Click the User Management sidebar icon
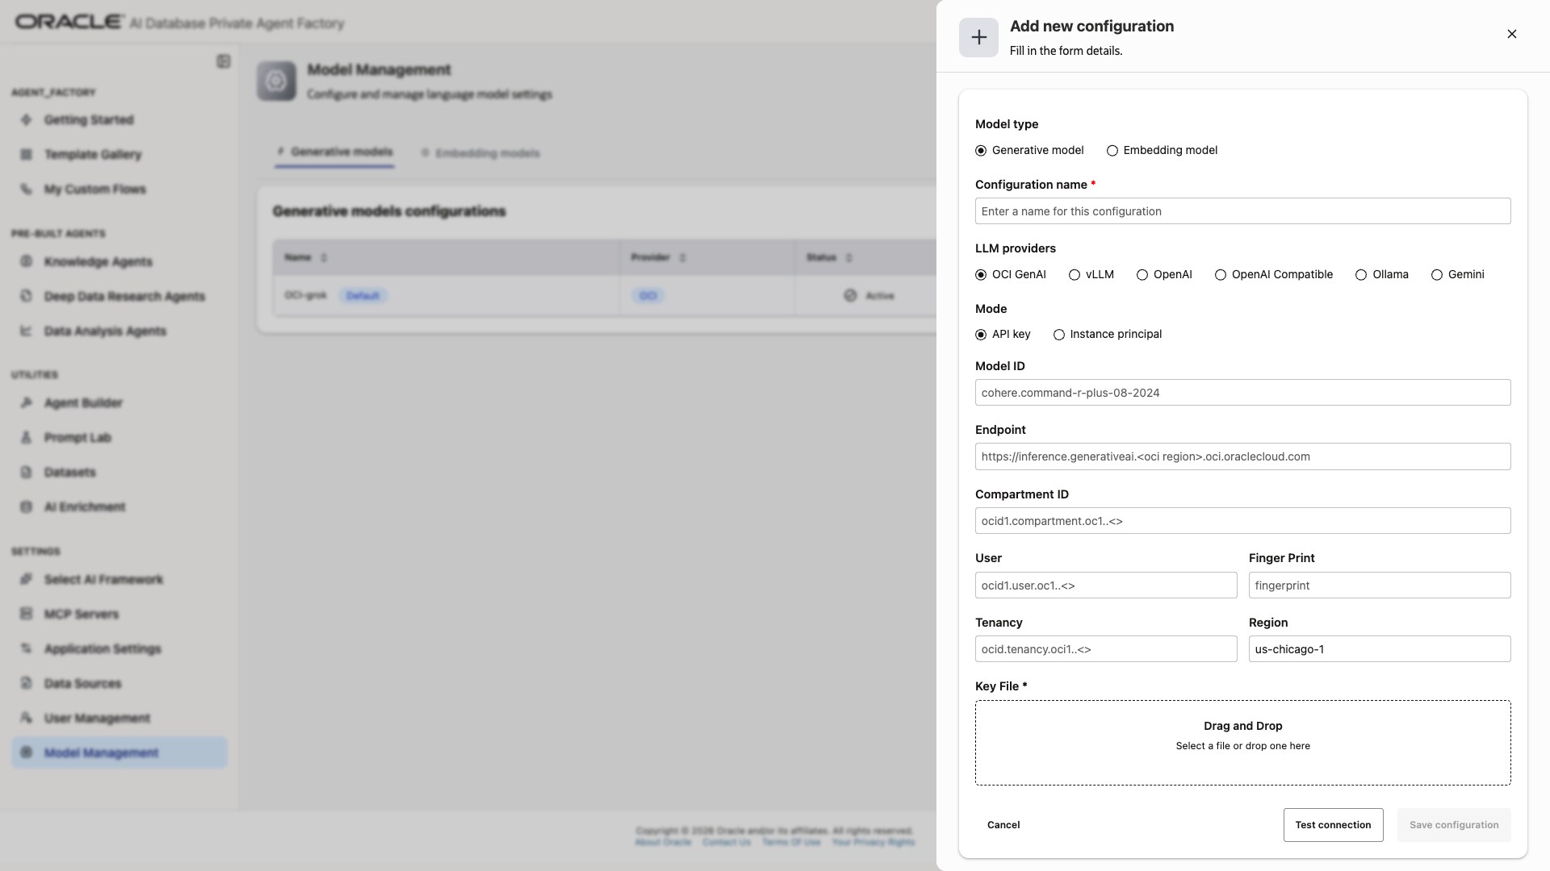Image resolution: width=1550 pixels, height=871 pixels. (27, 719)
